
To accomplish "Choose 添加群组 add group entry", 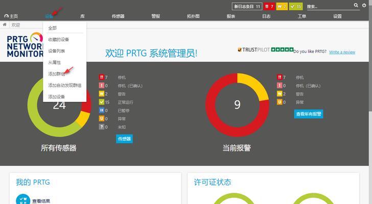I will tap(56, 74).
